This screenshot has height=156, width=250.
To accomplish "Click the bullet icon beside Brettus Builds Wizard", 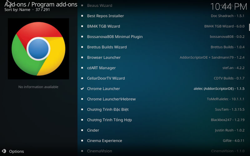I will (x=82, y=47).
